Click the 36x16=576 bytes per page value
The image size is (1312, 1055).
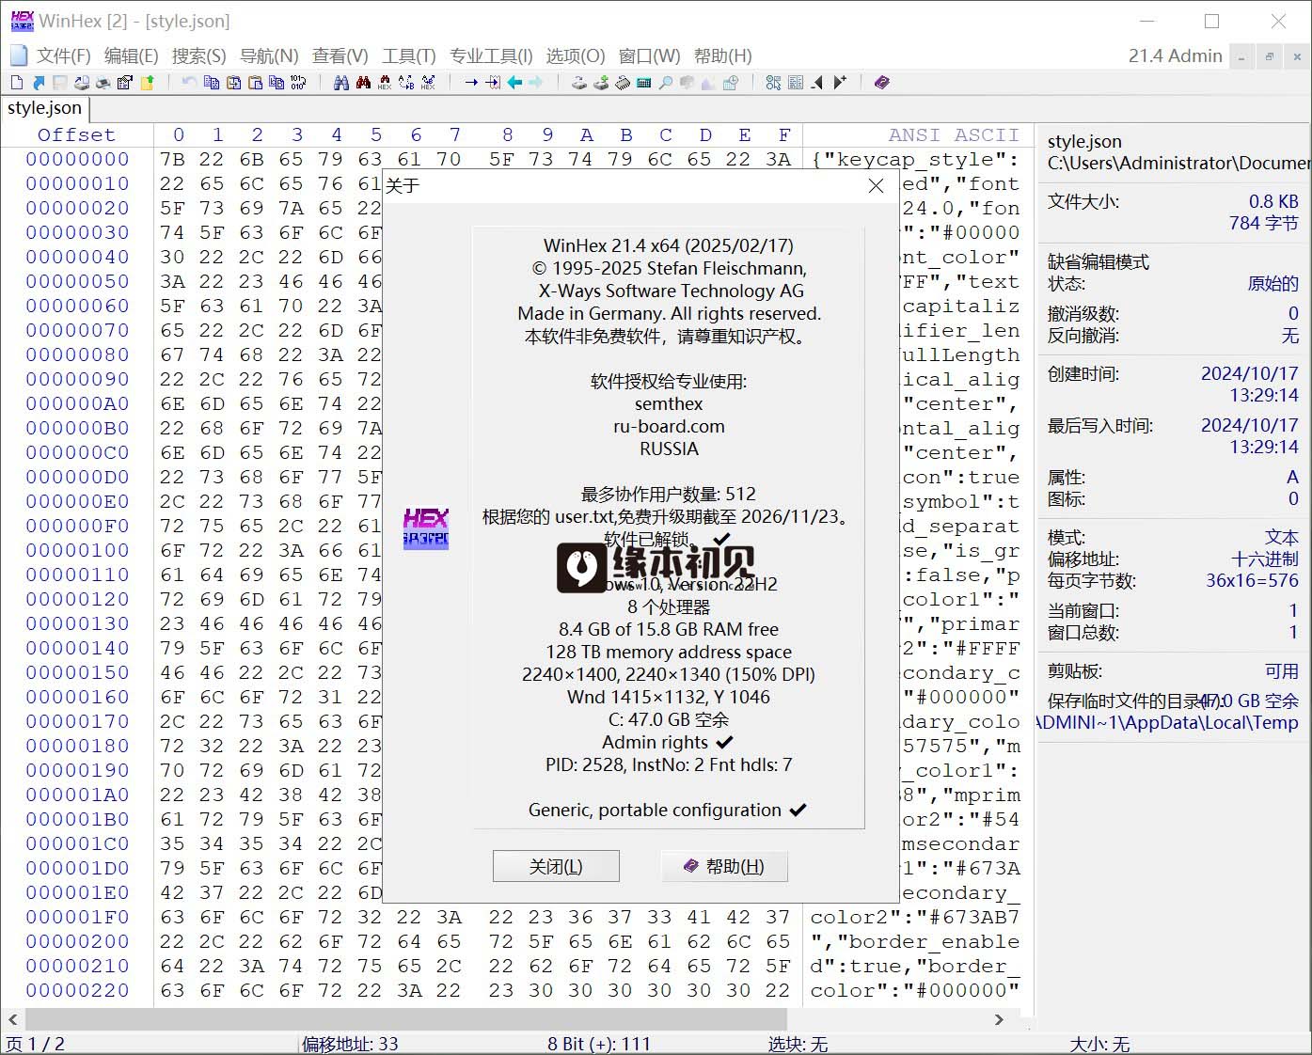pyautogui.click(x=1252, y=580)
